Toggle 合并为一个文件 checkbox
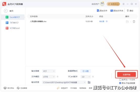 [x=120, y=80]
